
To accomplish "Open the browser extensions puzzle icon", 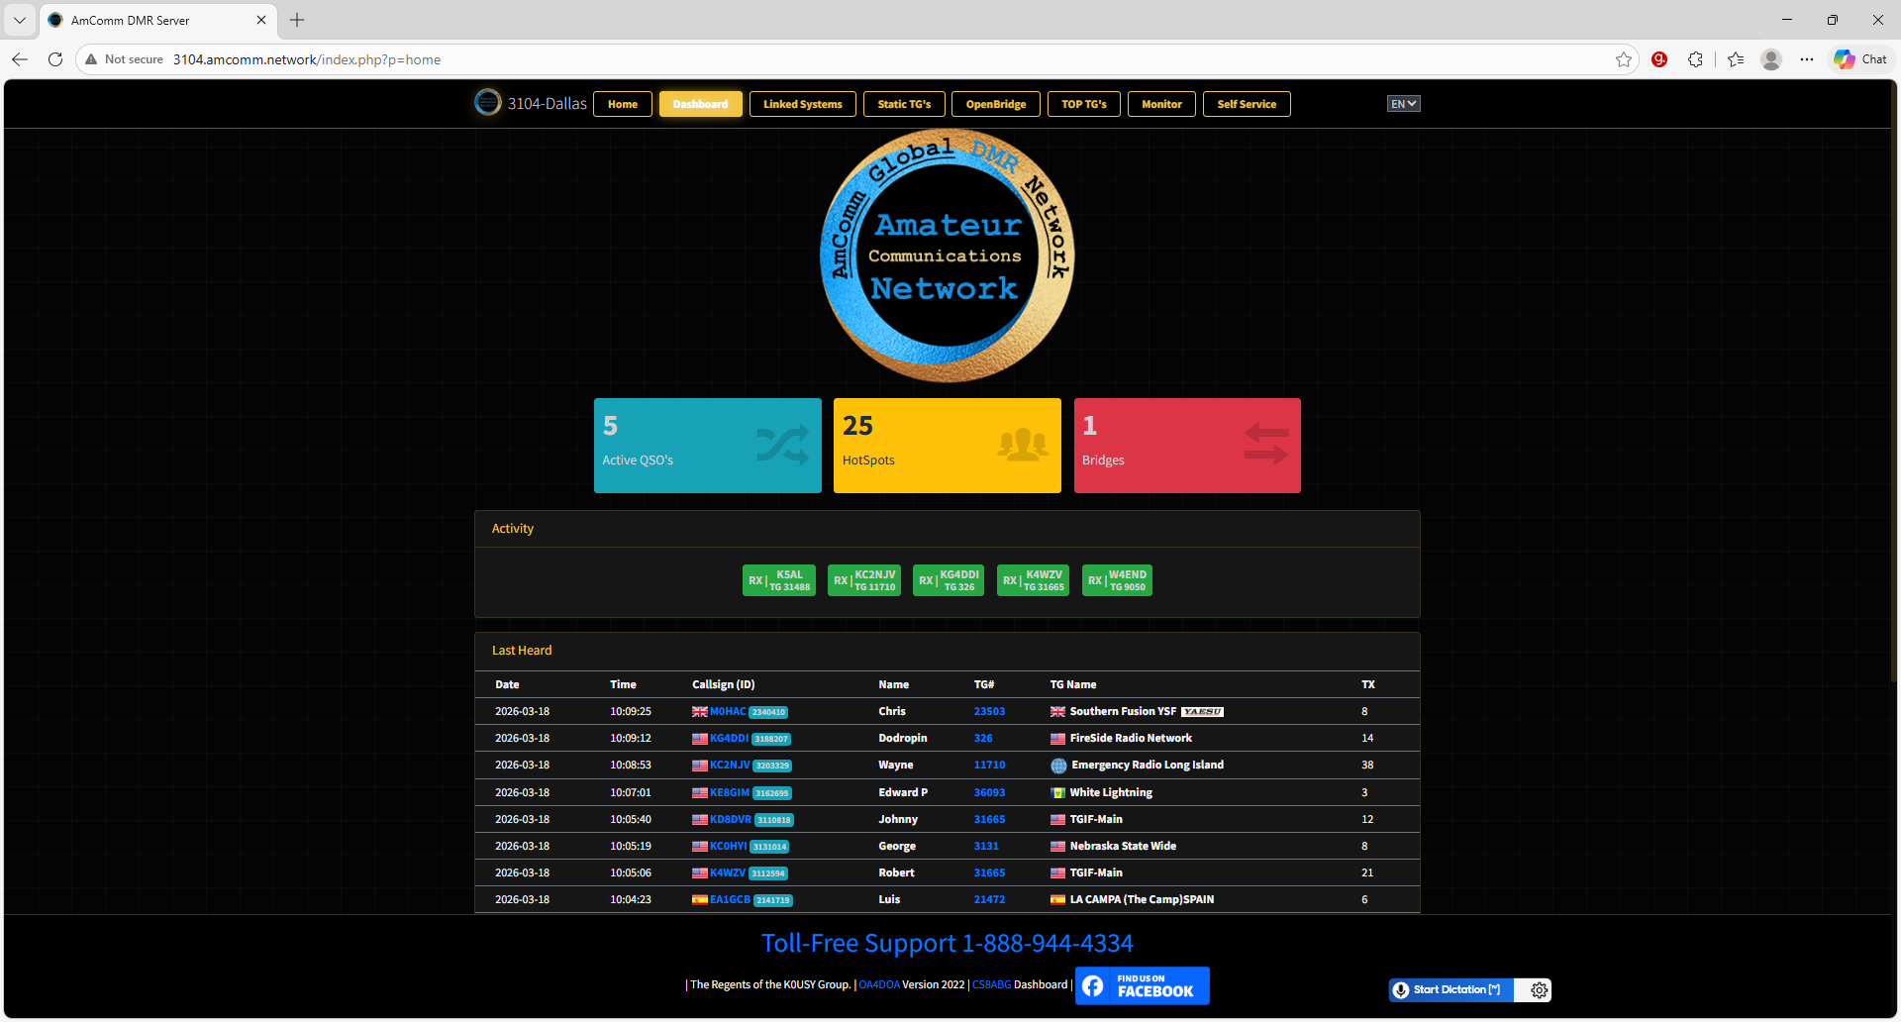I will 1695,59.
